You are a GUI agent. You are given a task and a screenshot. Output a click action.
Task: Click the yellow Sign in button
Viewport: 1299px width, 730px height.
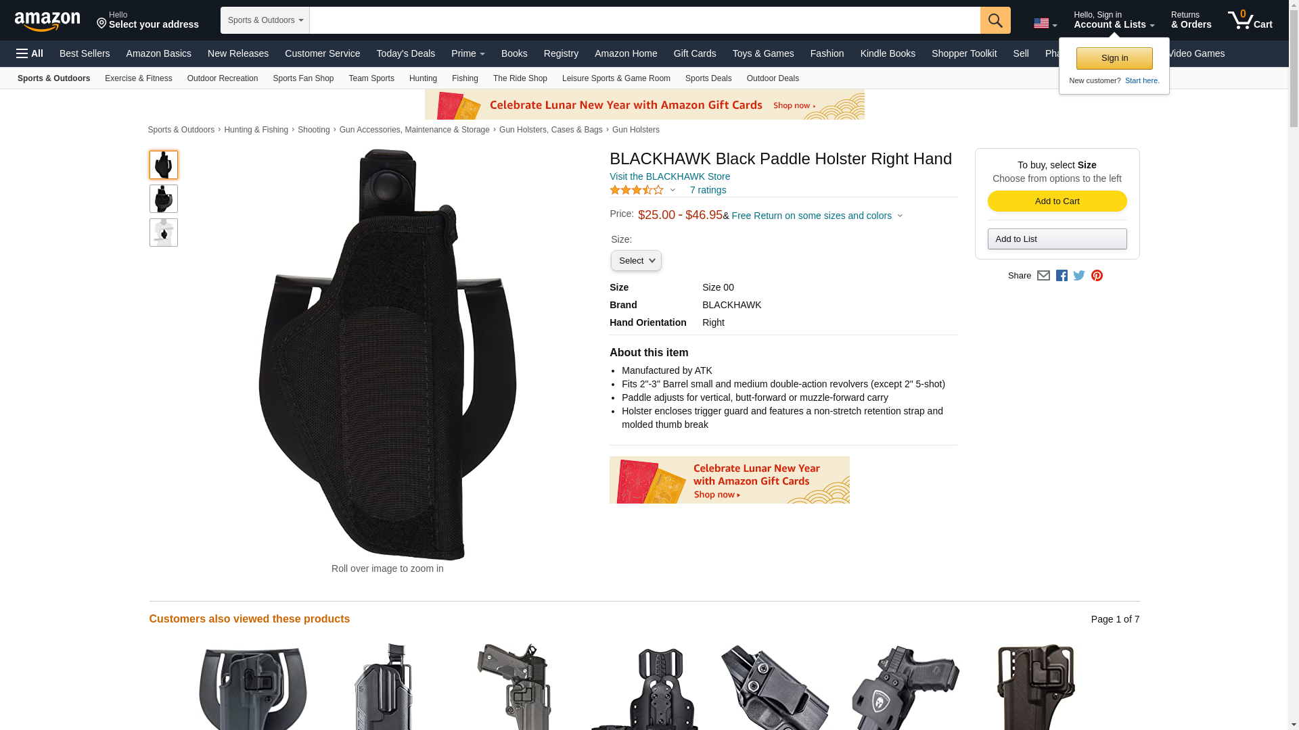[1114, 58]
